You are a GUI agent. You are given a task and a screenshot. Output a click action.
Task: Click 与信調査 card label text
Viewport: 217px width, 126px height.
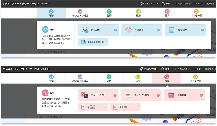139,30
